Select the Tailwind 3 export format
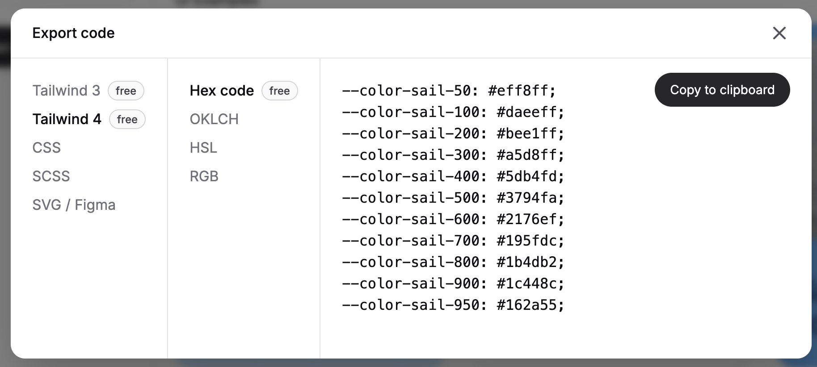Image resolution: width=817 pixels, height=367 pixels. pyautogui.click(x=66, y=91)
